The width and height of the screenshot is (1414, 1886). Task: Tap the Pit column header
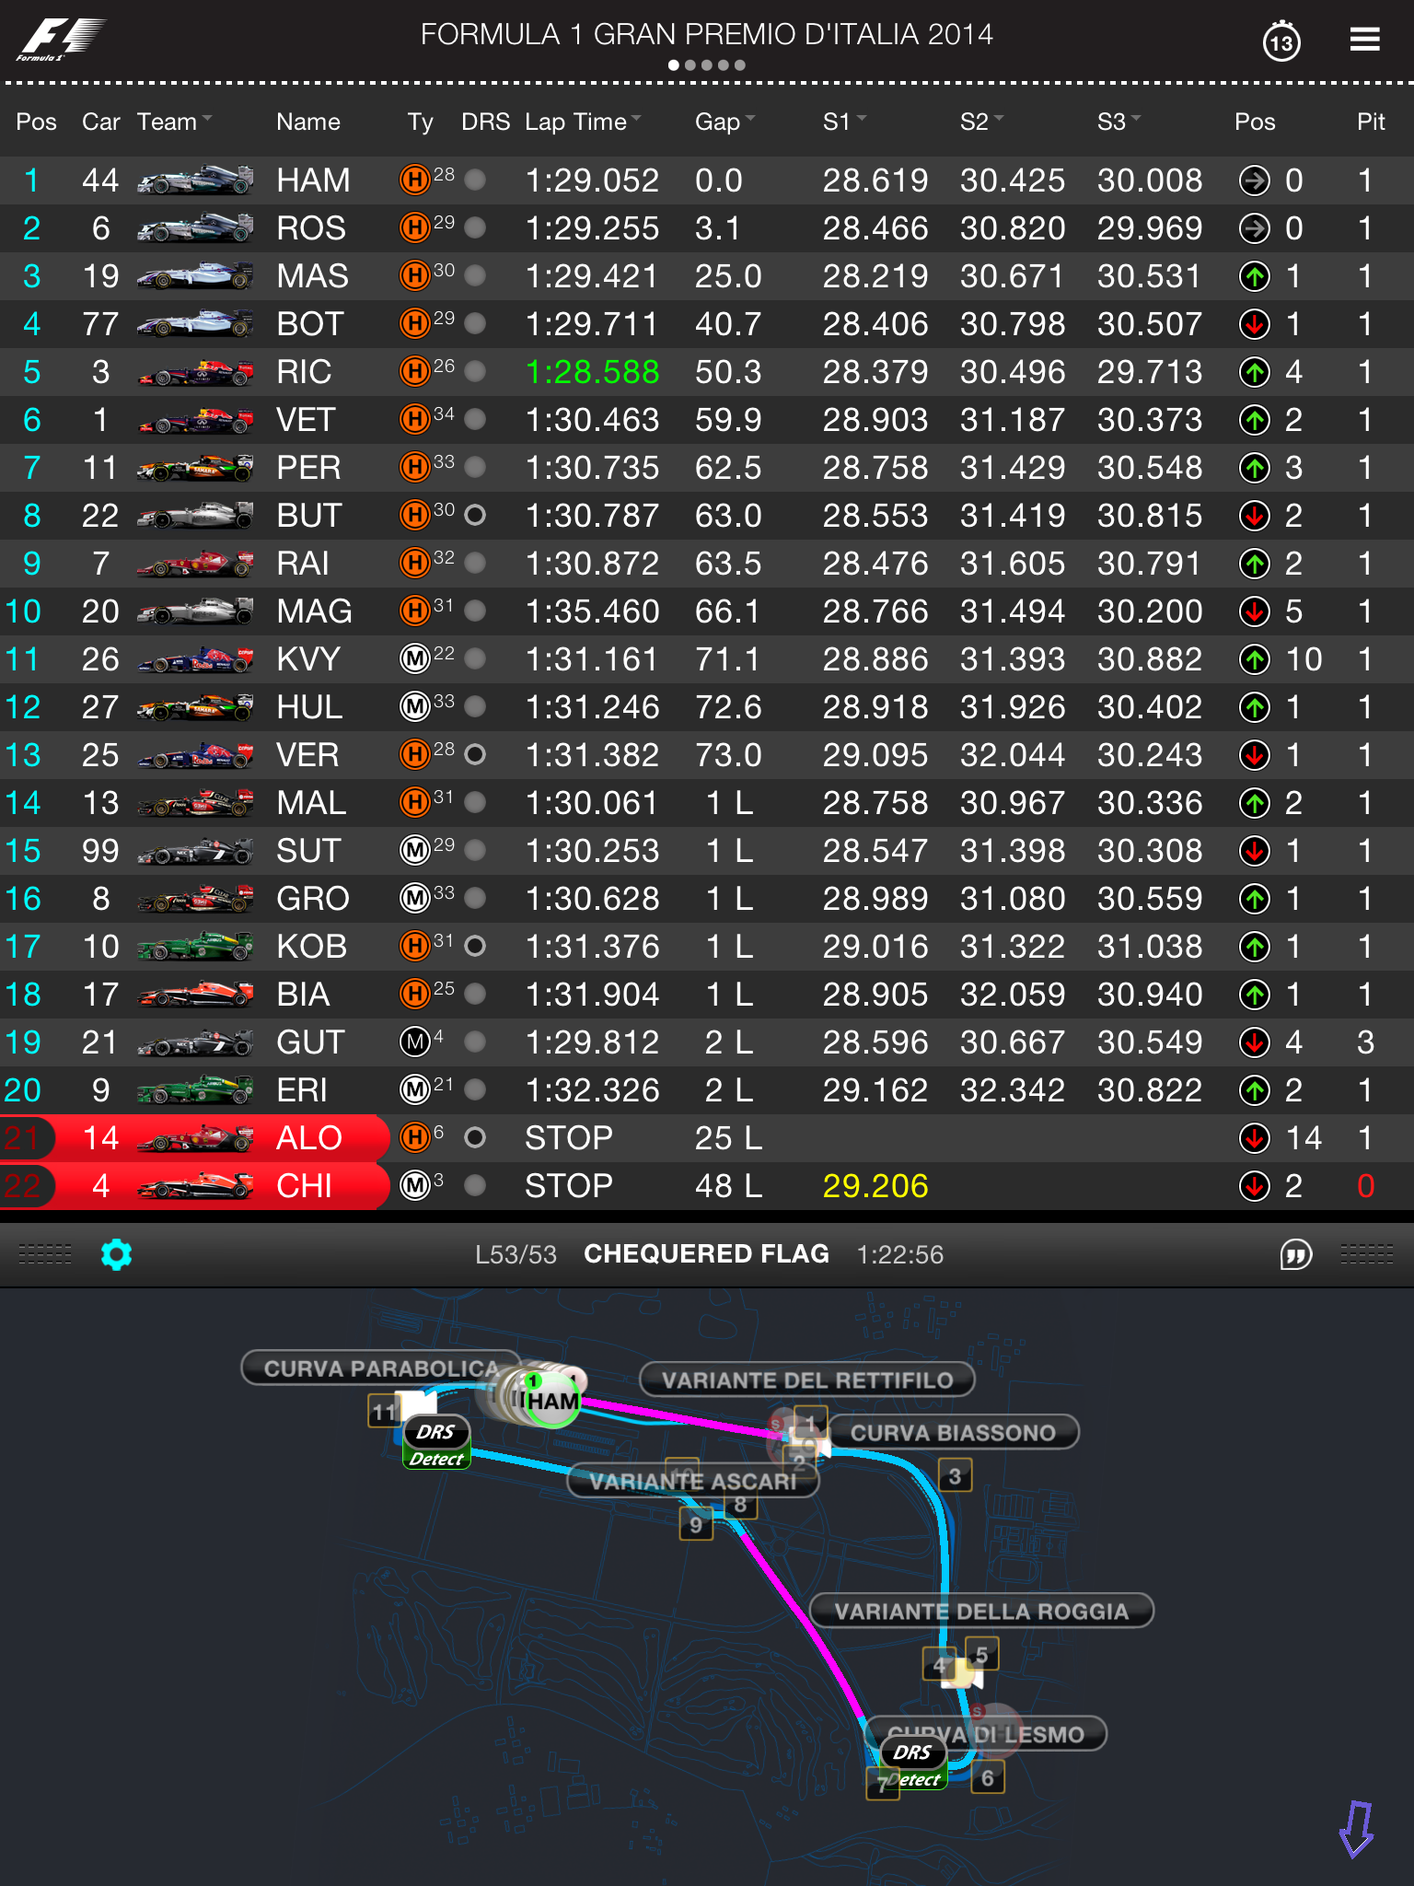tap(1371, 122)
